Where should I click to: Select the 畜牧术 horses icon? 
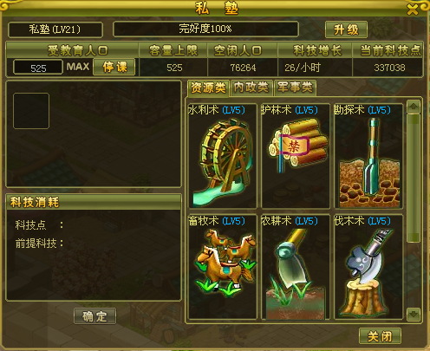[x=225, y=263]
